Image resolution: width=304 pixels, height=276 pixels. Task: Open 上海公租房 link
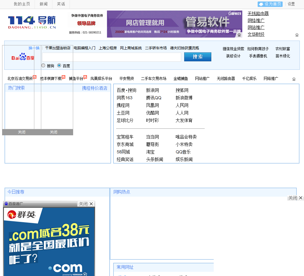point(108,48)
